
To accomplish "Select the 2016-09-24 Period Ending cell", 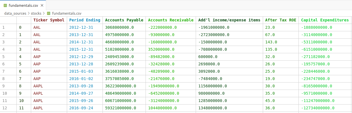I will (81, 108).
